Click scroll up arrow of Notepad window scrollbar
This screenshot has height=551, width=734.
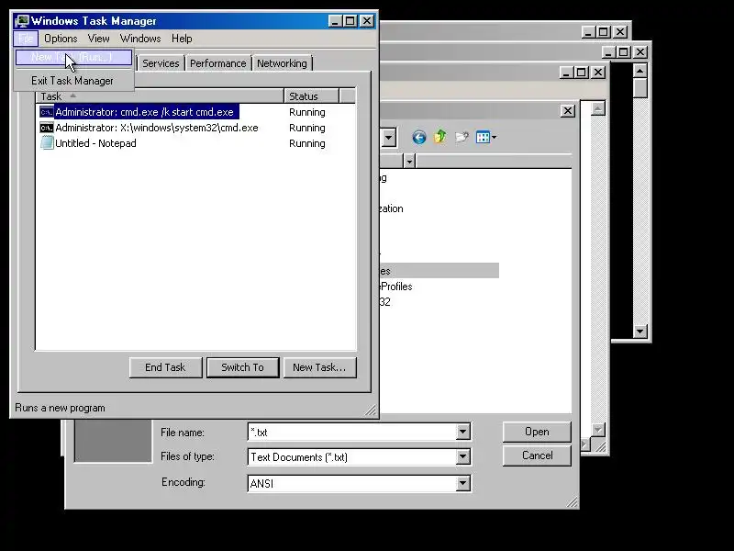598,108
